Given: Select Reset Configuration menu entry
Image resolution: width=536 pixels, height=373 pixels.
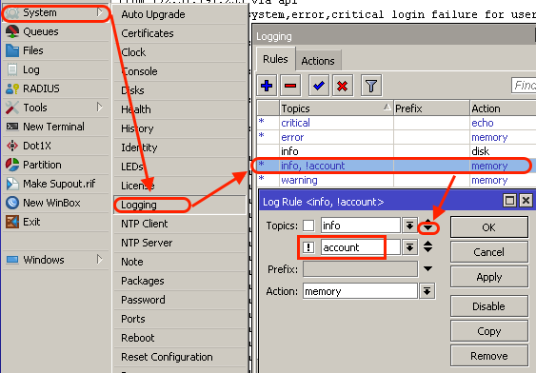Looking at the screenshot, I should click(180, 357).
